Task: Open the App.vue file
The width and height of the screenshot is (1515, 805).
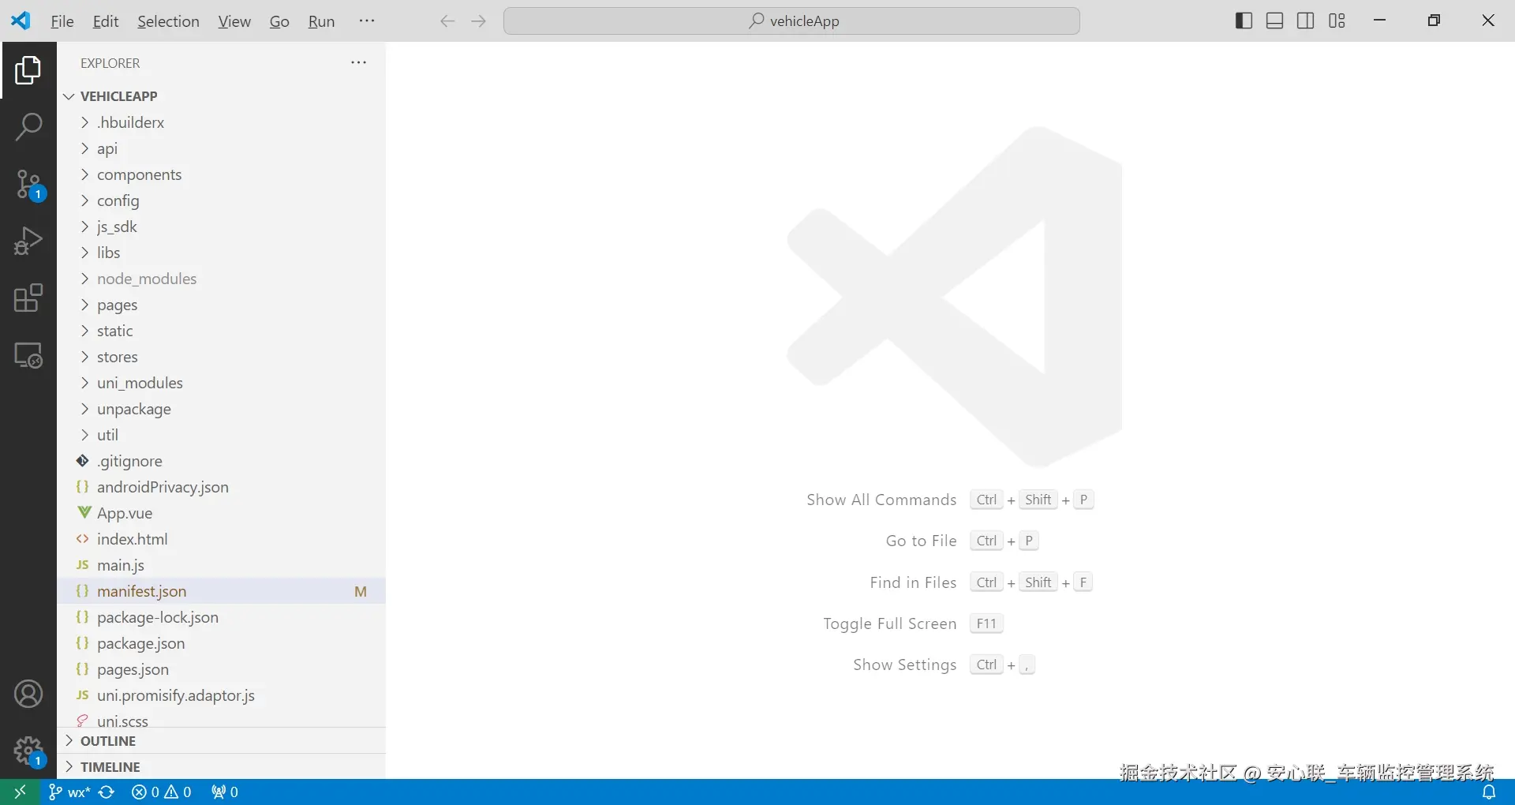Action: point(221,513)
